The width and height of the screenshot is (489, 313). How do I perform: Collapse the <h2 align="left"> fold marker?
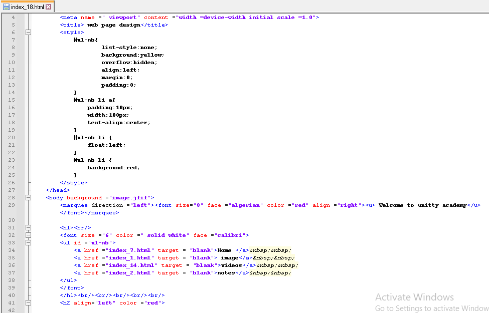[x=29, y=302]
